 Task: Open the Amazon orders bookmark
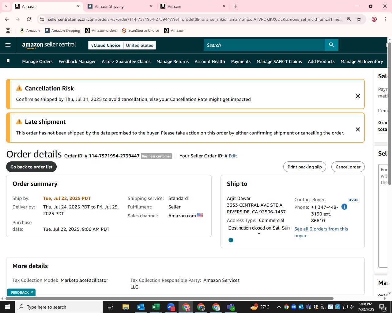click(x=101, y=31)
